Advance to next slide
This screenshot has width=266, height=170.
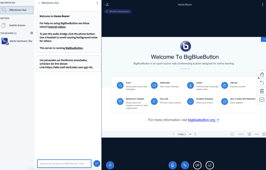[x=195, y=134]
